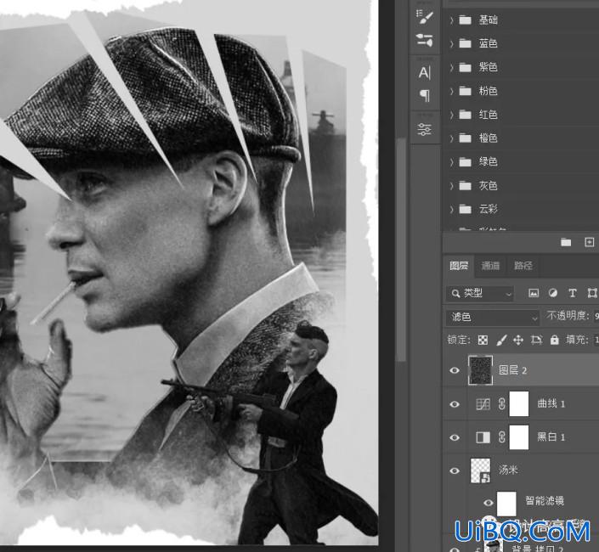The height and width of the screenshot is (552, 599).
Task: Filter layers by shape icon
Action: pyautogui.click(x=592, y=293)
